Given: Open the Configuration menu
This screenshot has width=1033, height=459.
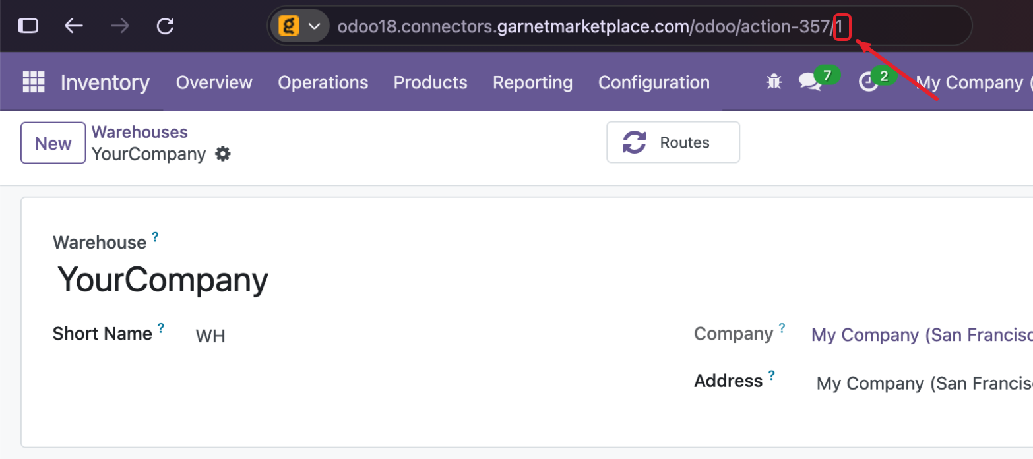Looking at the screenshot, I should coord(654,82).
